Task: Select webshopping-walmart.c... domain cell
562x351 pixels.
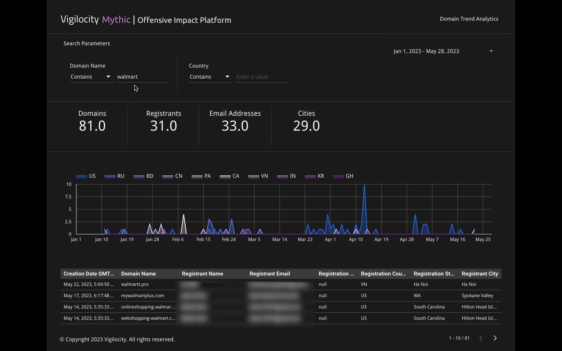Action: pos(148,318)
